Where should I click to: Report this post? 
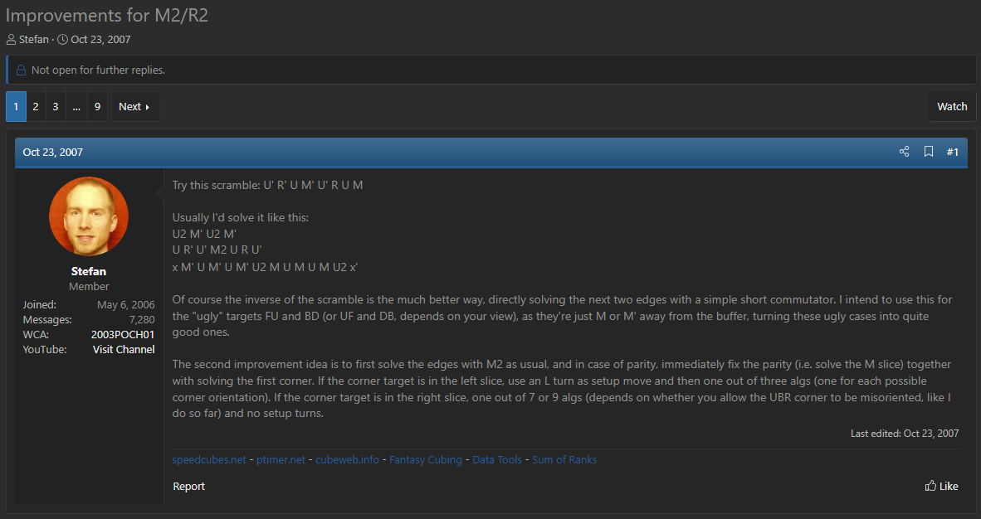pyautogui.click(x=189, y=486)
